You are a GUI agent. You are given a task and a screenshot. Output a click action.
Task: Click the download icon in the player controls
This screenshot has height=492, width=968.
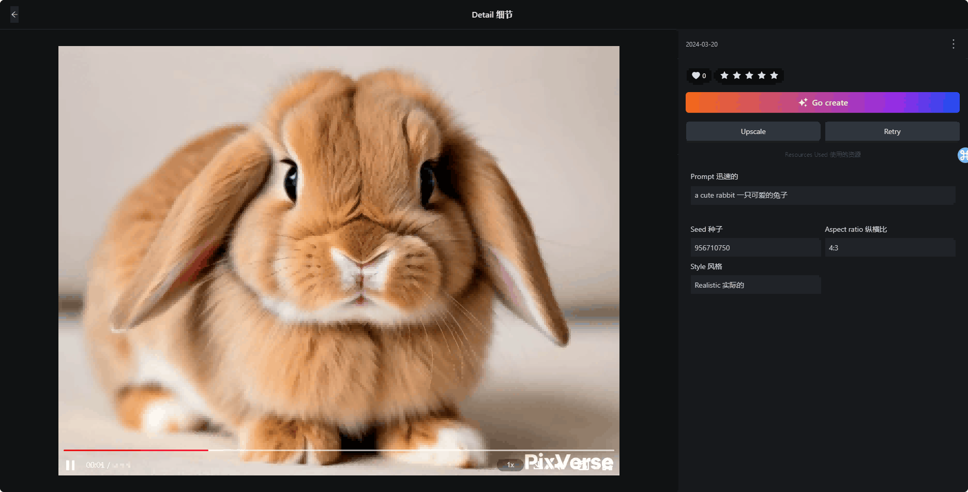coord(537,465)
